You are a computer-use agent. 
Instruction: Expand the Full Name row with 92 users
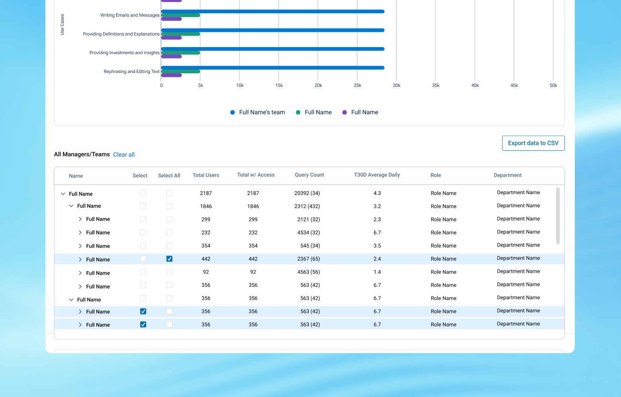pos(80,273)
